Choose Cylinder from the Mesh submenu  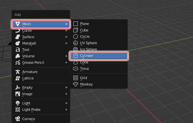click(x=99, y=56)
